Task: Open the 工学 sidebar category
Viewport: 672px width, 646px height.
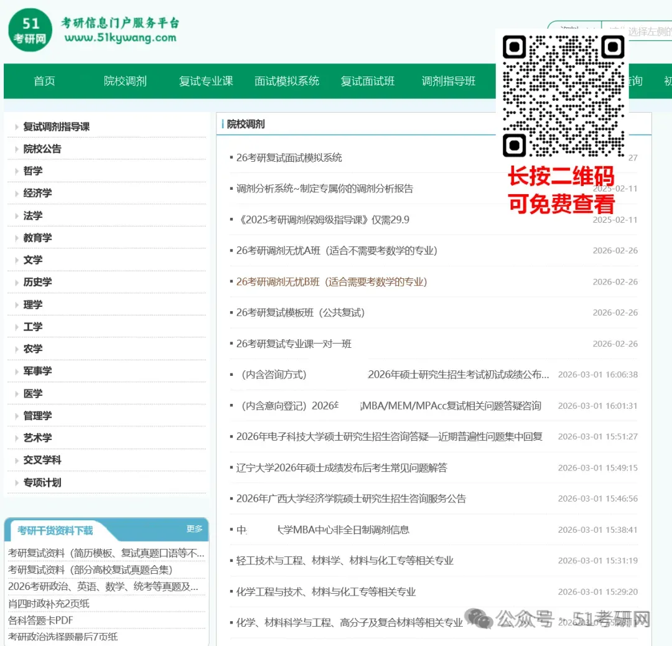Action: [32, 327]
